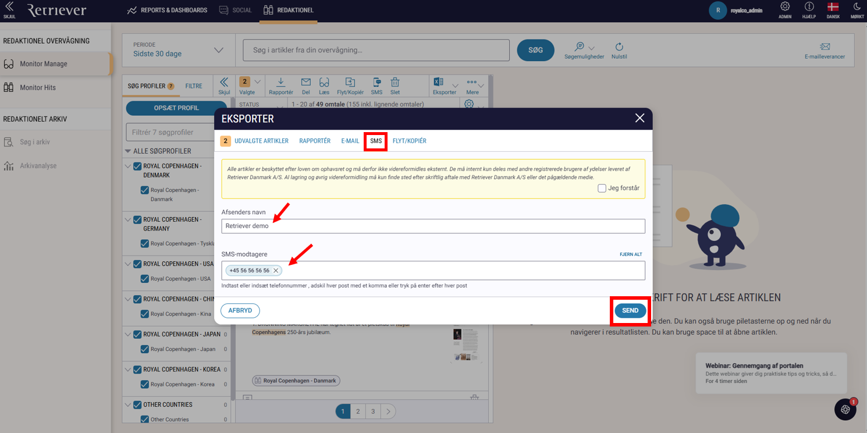The image size is (867, 433).
Task: Open royalco_admin user avatar
Action: [x=718, y=10]
